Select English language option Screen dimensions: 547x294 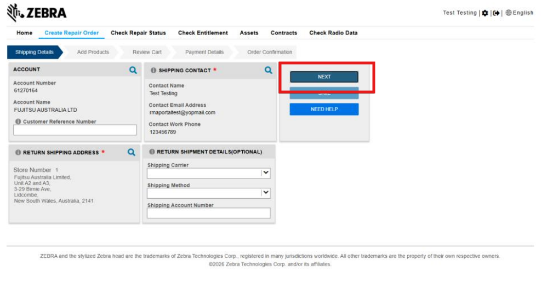(523, 13)
